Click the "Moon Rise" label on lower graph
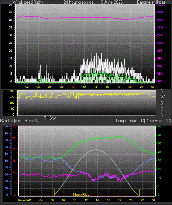Image resolution: width=172 pixels, height=205 pixels. (81, 195)
